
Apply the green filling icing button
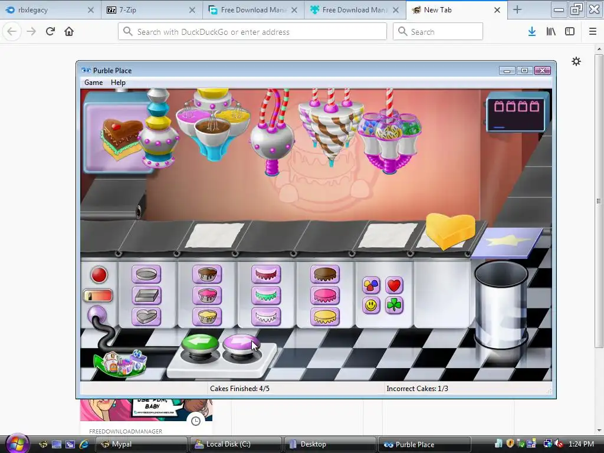pyautogui.click(x=266, y=296)
